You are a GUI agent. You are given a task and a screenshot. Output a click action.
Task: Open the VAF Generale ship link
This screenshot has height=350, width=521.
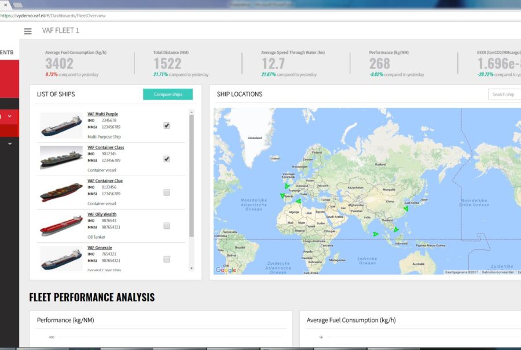(100, 247)
